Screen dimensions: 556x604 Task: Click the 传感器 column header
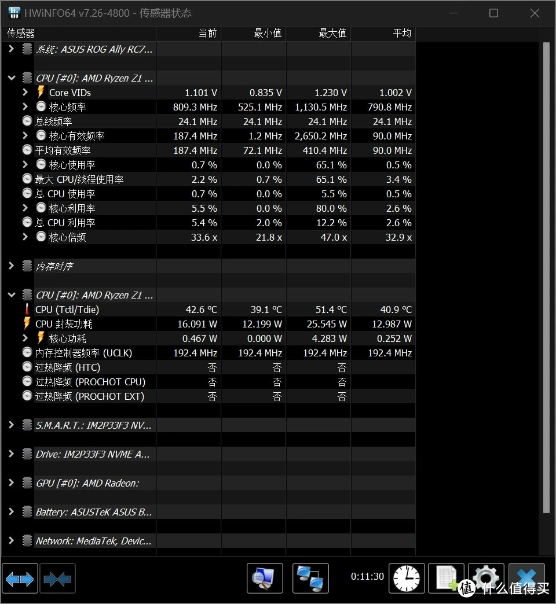pos(79,34)
